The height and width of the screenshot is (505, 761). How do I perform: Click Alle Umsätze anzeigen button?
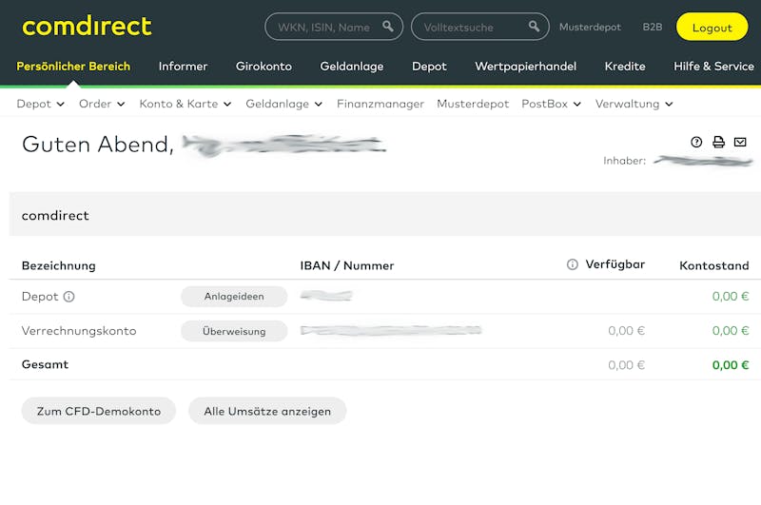(267, 411)
